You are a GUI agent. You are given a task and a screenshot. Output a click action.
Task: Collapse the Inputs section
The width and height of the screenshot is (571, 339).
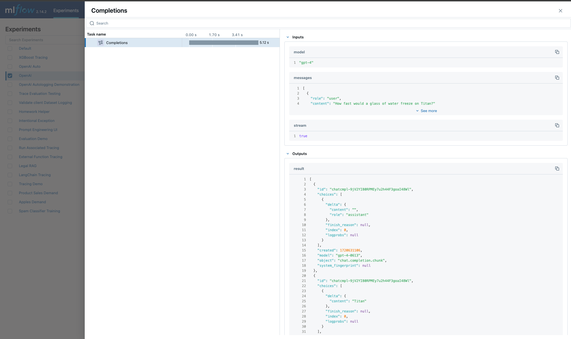288,37
